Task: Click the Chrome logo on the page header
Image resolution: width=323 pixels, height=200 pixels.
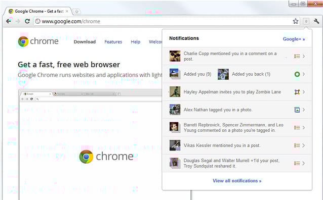Action: pos(38,41)
